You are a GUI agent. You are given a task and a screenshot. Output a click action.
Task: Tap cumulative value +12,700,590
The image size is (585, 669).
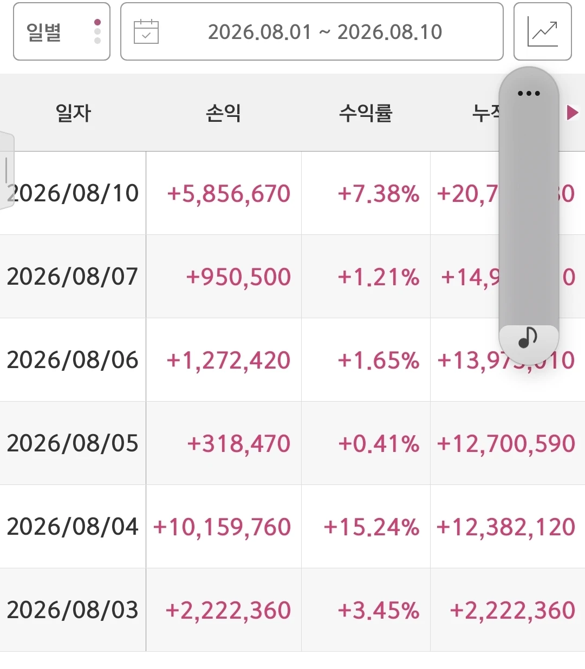coord(506,444)
